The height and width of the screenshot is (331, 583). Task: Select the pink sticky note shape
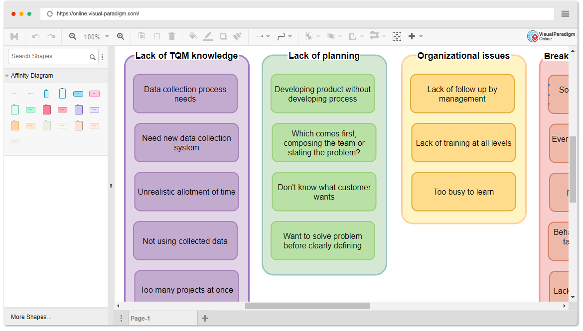pyautogui.click(x=94, y=94)
